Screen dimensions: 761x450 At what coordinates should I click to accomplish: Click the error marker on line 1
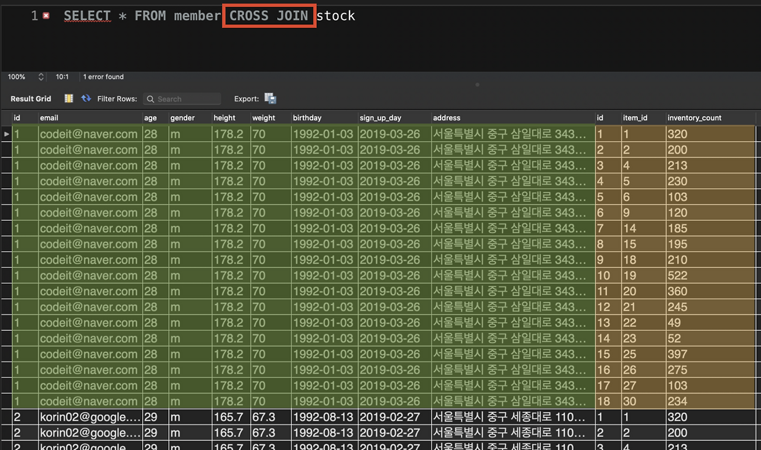point(46,16)
